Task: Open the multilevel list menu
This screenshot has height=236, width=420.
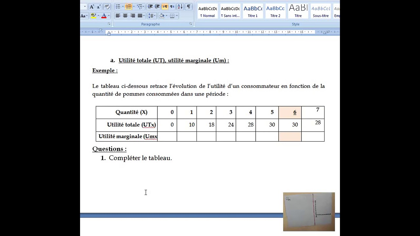Action: [140, 7]
